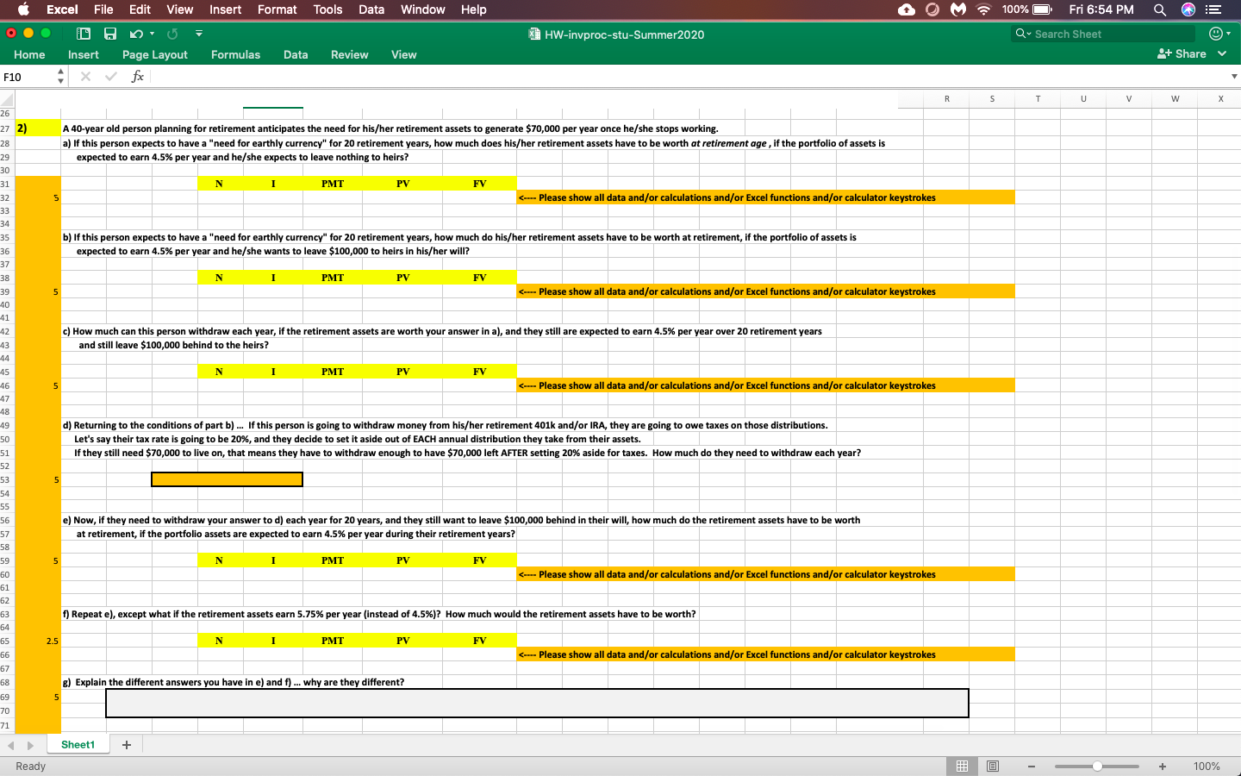Screen dimensions: 1241x776
Task: Click the Insert Function fx icon
Action: [137, 76]
